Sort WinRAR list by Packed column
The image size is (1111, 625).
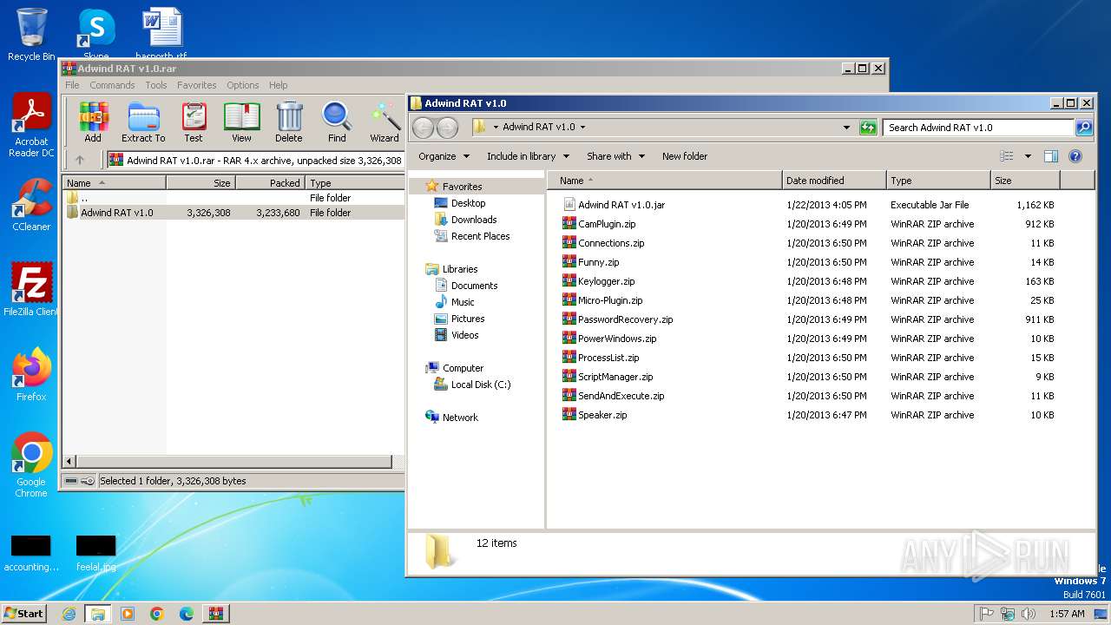[x=270, y=183]
